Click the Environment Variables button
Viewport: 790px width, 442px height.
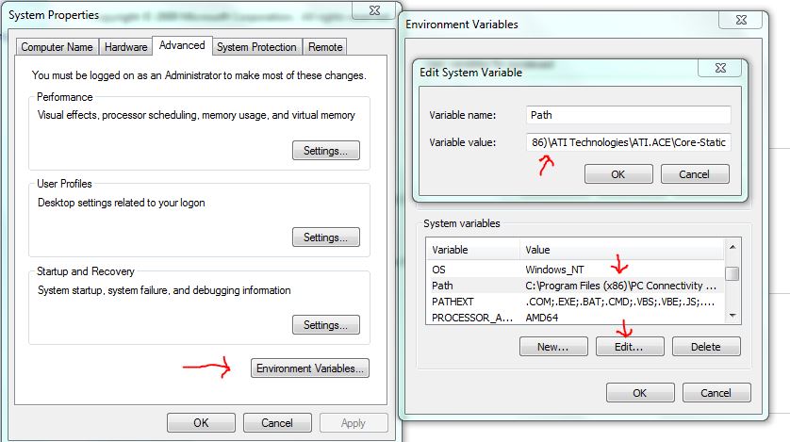(310, 368)
